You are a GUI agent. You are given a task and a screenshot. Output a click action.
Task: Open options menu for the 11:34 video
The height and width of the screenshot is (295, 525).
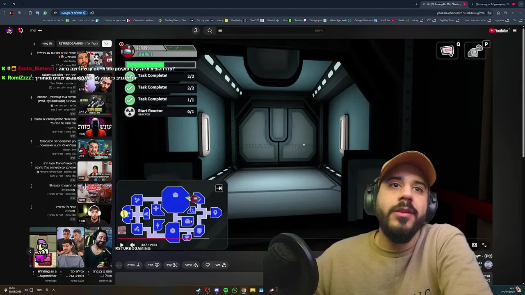(x=31, y=207)
